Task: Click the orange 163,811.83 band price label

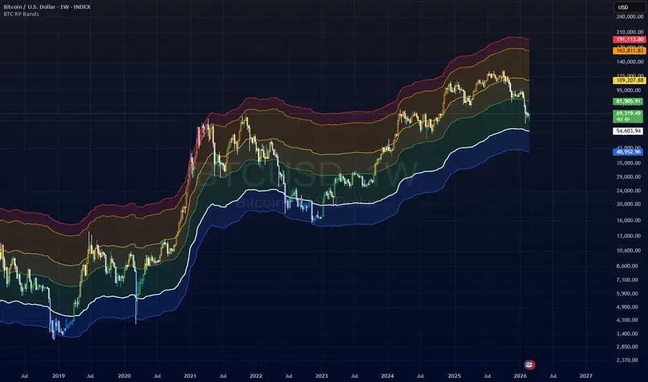Action: pos(629,51)
